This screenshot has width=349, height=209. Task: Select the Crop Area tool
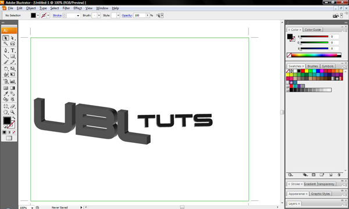6,106
